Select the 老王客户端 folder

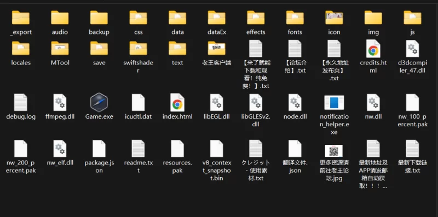click(x=217, y=48)
